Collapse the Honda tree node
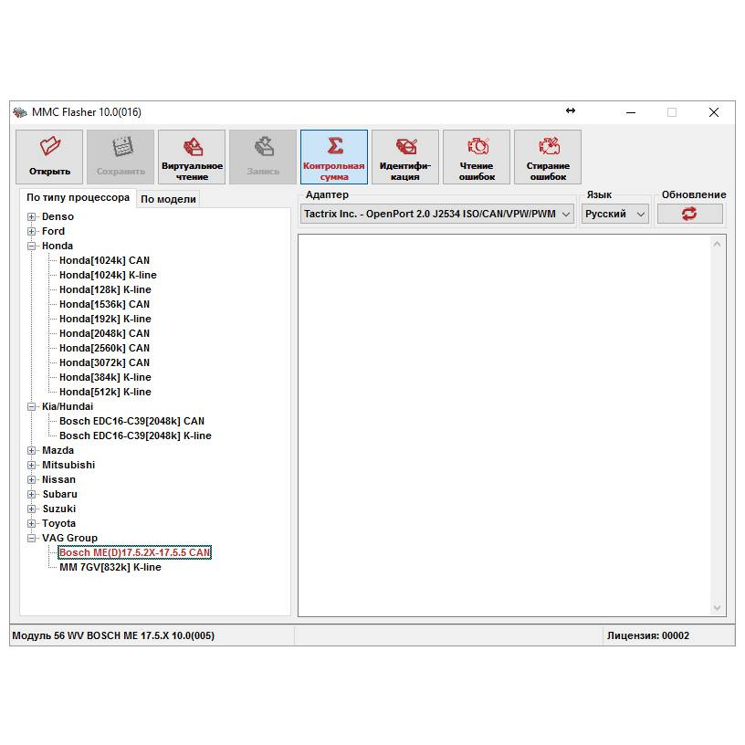This screenshot has width=745, height=745. tap(32, 247)
